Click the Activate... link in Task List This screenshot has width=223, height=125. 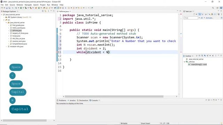209,18
